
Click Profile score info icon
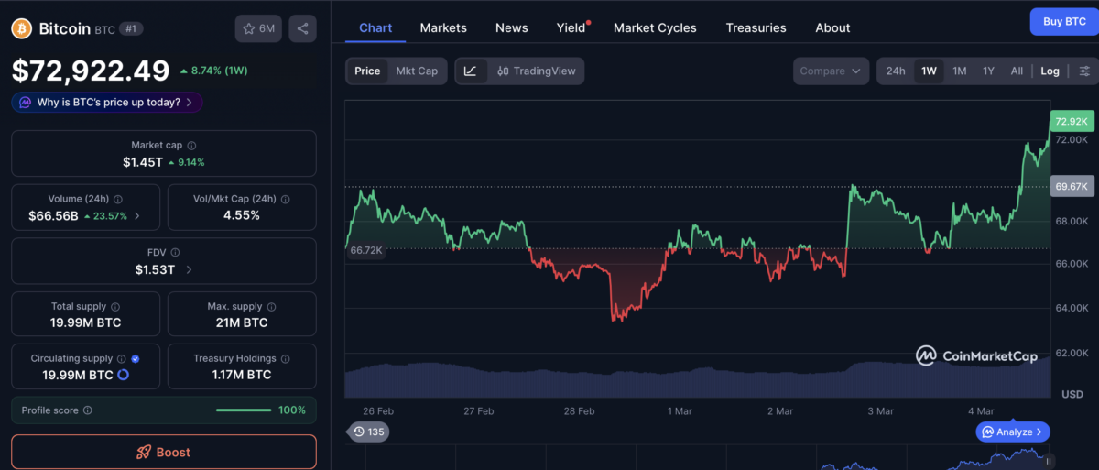(87, 410)
